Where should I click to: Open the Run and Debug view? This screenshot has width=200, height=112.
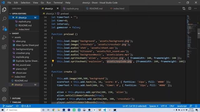pos(4,38)
